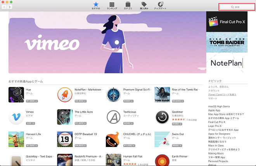256x166 pixels.
Task: Open the Final Cut Pro X banner
Action: coord(227,22)
